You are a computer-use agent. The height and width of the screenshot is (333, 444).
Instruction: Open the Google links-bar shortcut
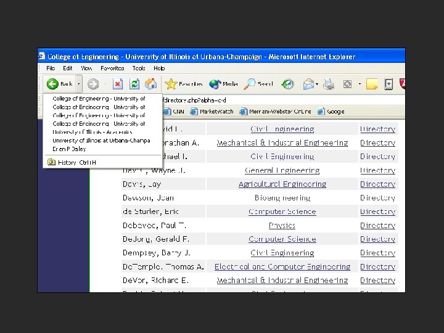tap(331, 112)
